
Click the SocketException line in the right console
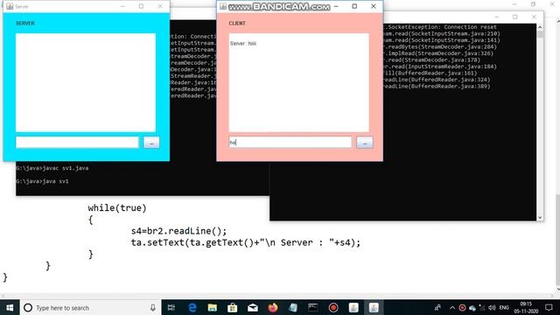(x=440, y=27)
